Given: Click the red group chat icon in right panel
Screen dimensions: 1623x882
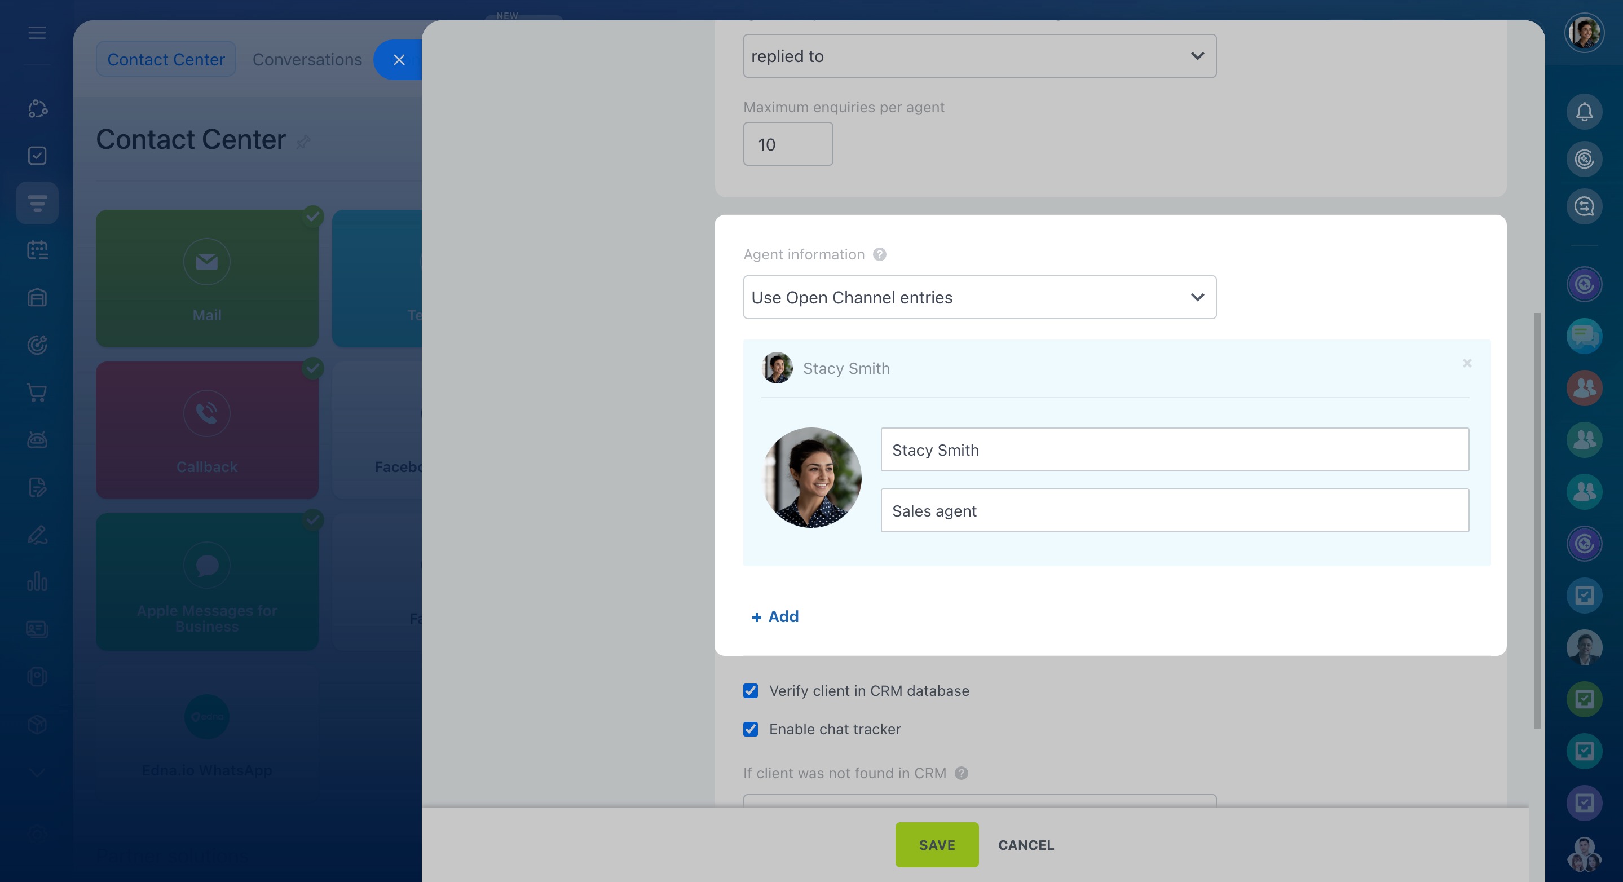Looking at the screenshot, I should (1584, 388).
